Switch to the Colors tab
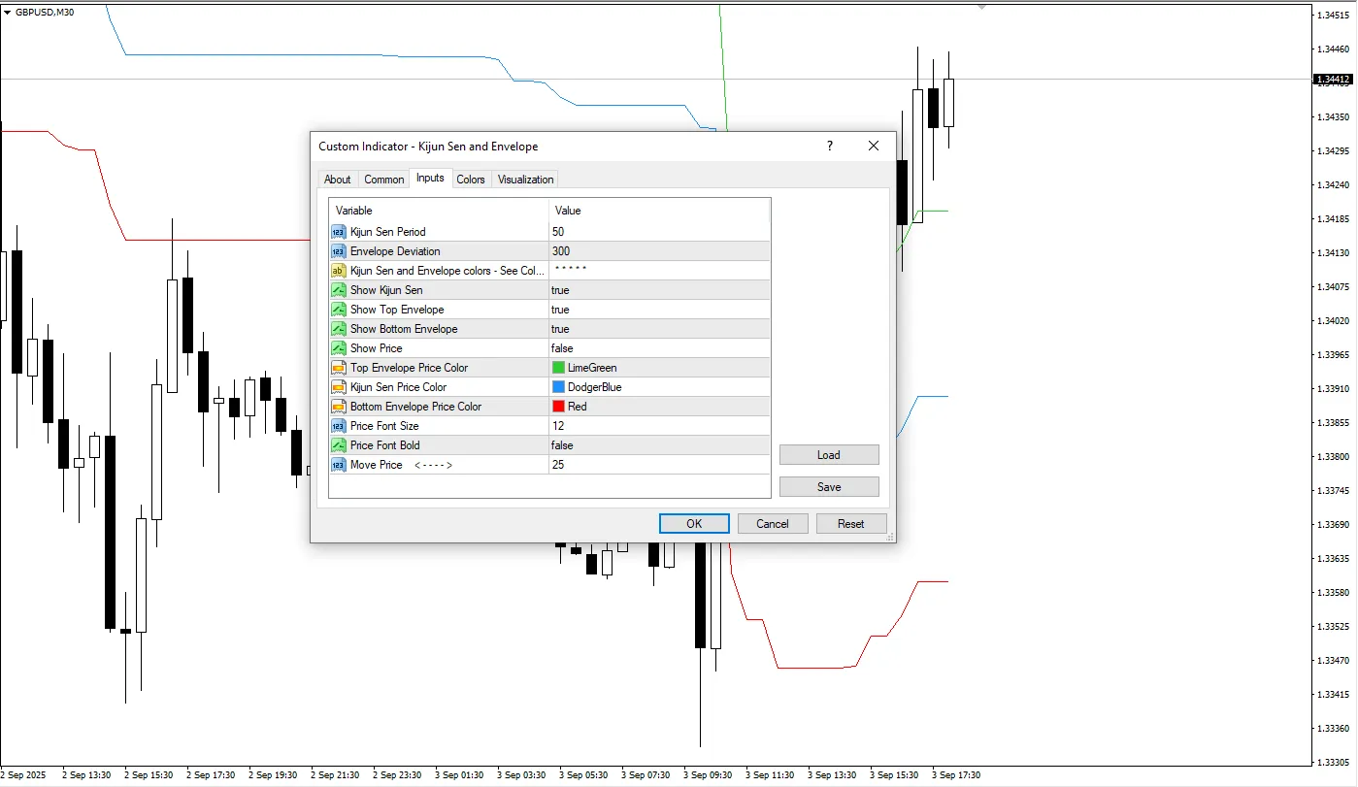The width and height of the screenshot is (1358, 787). tap(471, 180)
